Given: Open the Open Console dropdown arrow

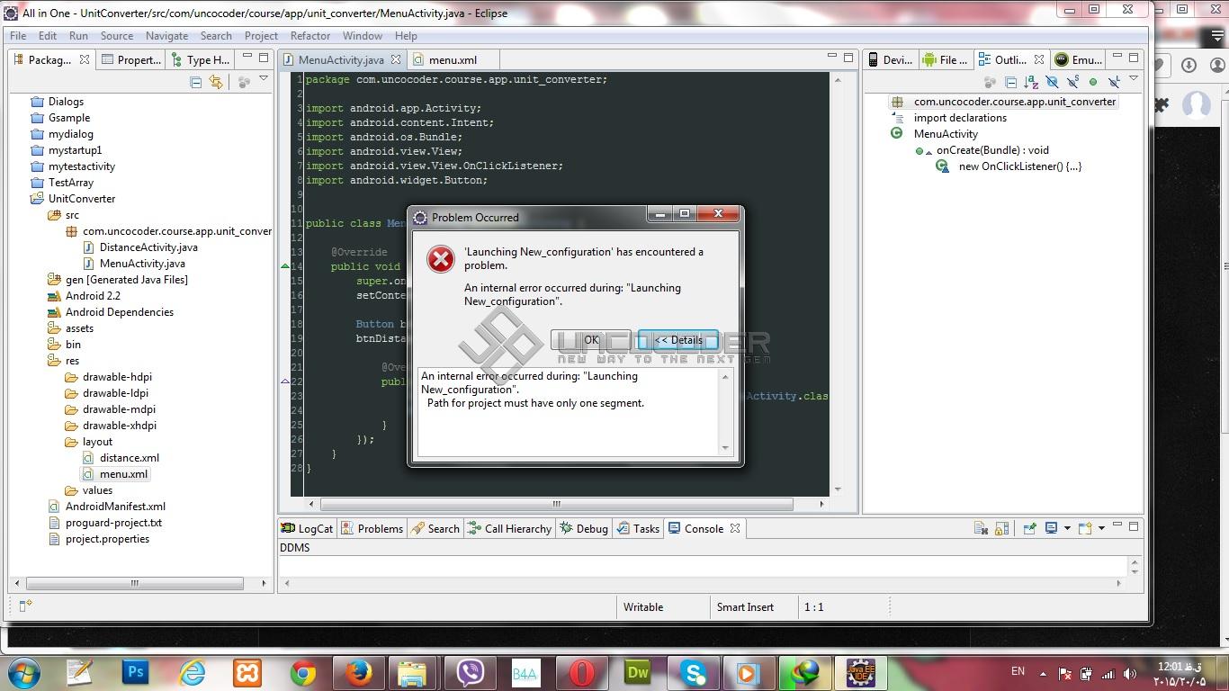Looking at the screenshot, I should click(1101, 528).
